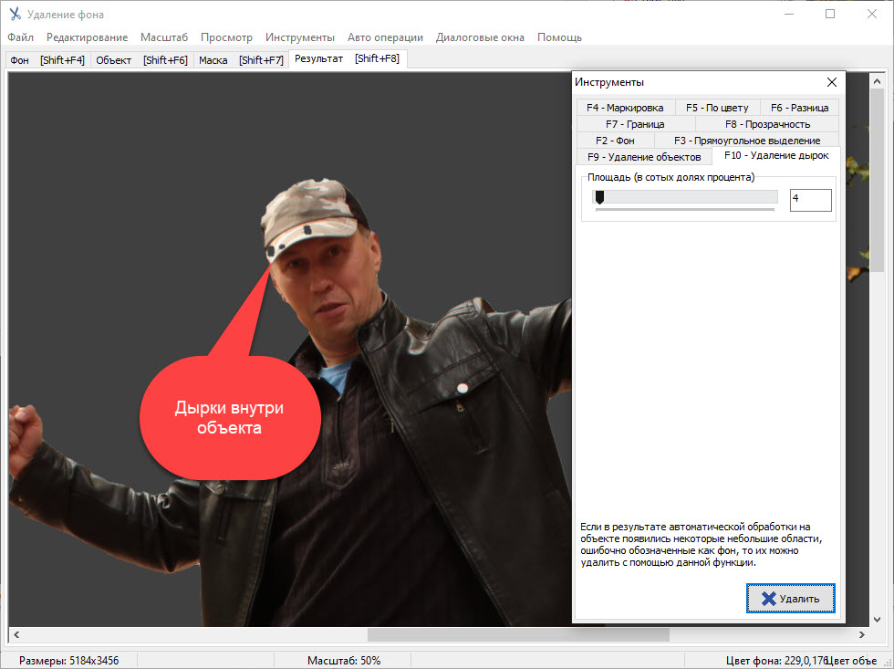Switch to the Маска [Shift+F7] tab
894x669 pixels.
[x=241, y=60]
